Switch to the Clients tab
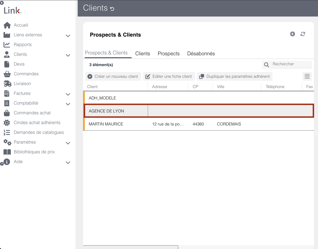The image size is (318, 249). point(143,54)
